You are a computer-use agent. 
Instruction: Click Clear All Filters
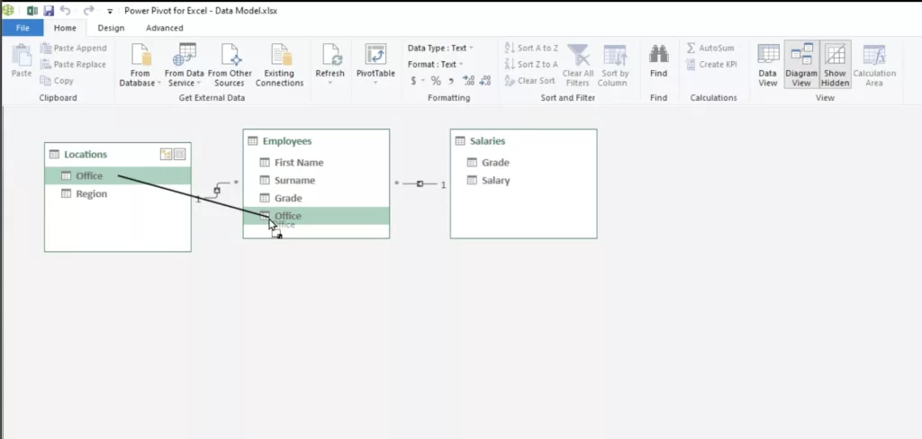point(577,65)
